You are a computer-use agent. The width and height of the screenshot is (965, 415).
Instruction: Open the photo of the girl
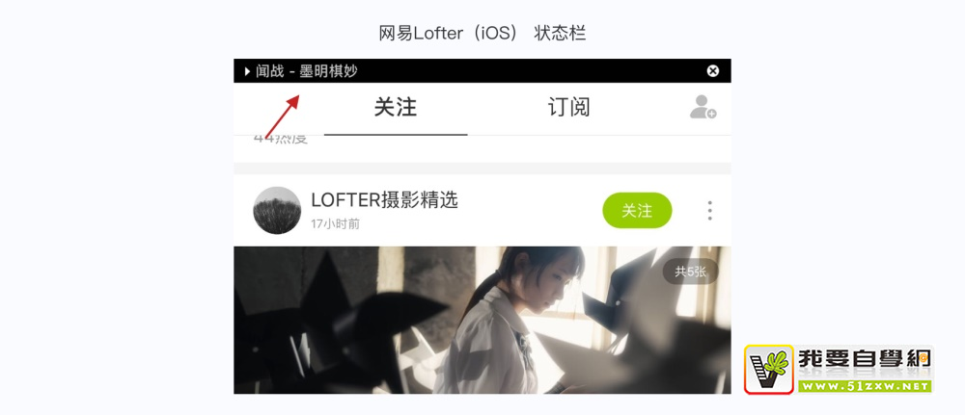pyautogui.click(x=482, y=320)
